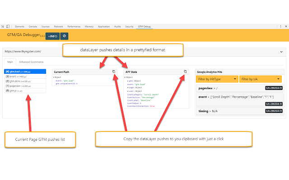Click the clear/block icon button in header
Screen dimensions: 289x180
65,36
